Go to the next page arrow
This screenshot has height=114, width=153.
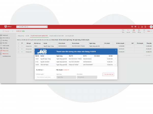click(x=151, y=55)
